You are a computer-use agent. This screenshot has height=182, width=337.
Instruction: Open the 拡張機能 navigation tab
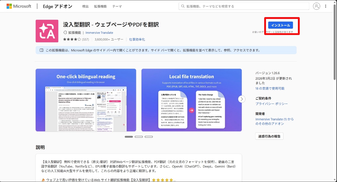(x=100, y=6)
